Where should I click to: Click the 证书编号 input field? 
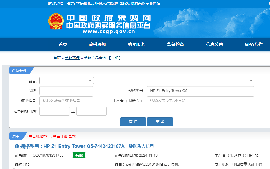coord(66,101)
